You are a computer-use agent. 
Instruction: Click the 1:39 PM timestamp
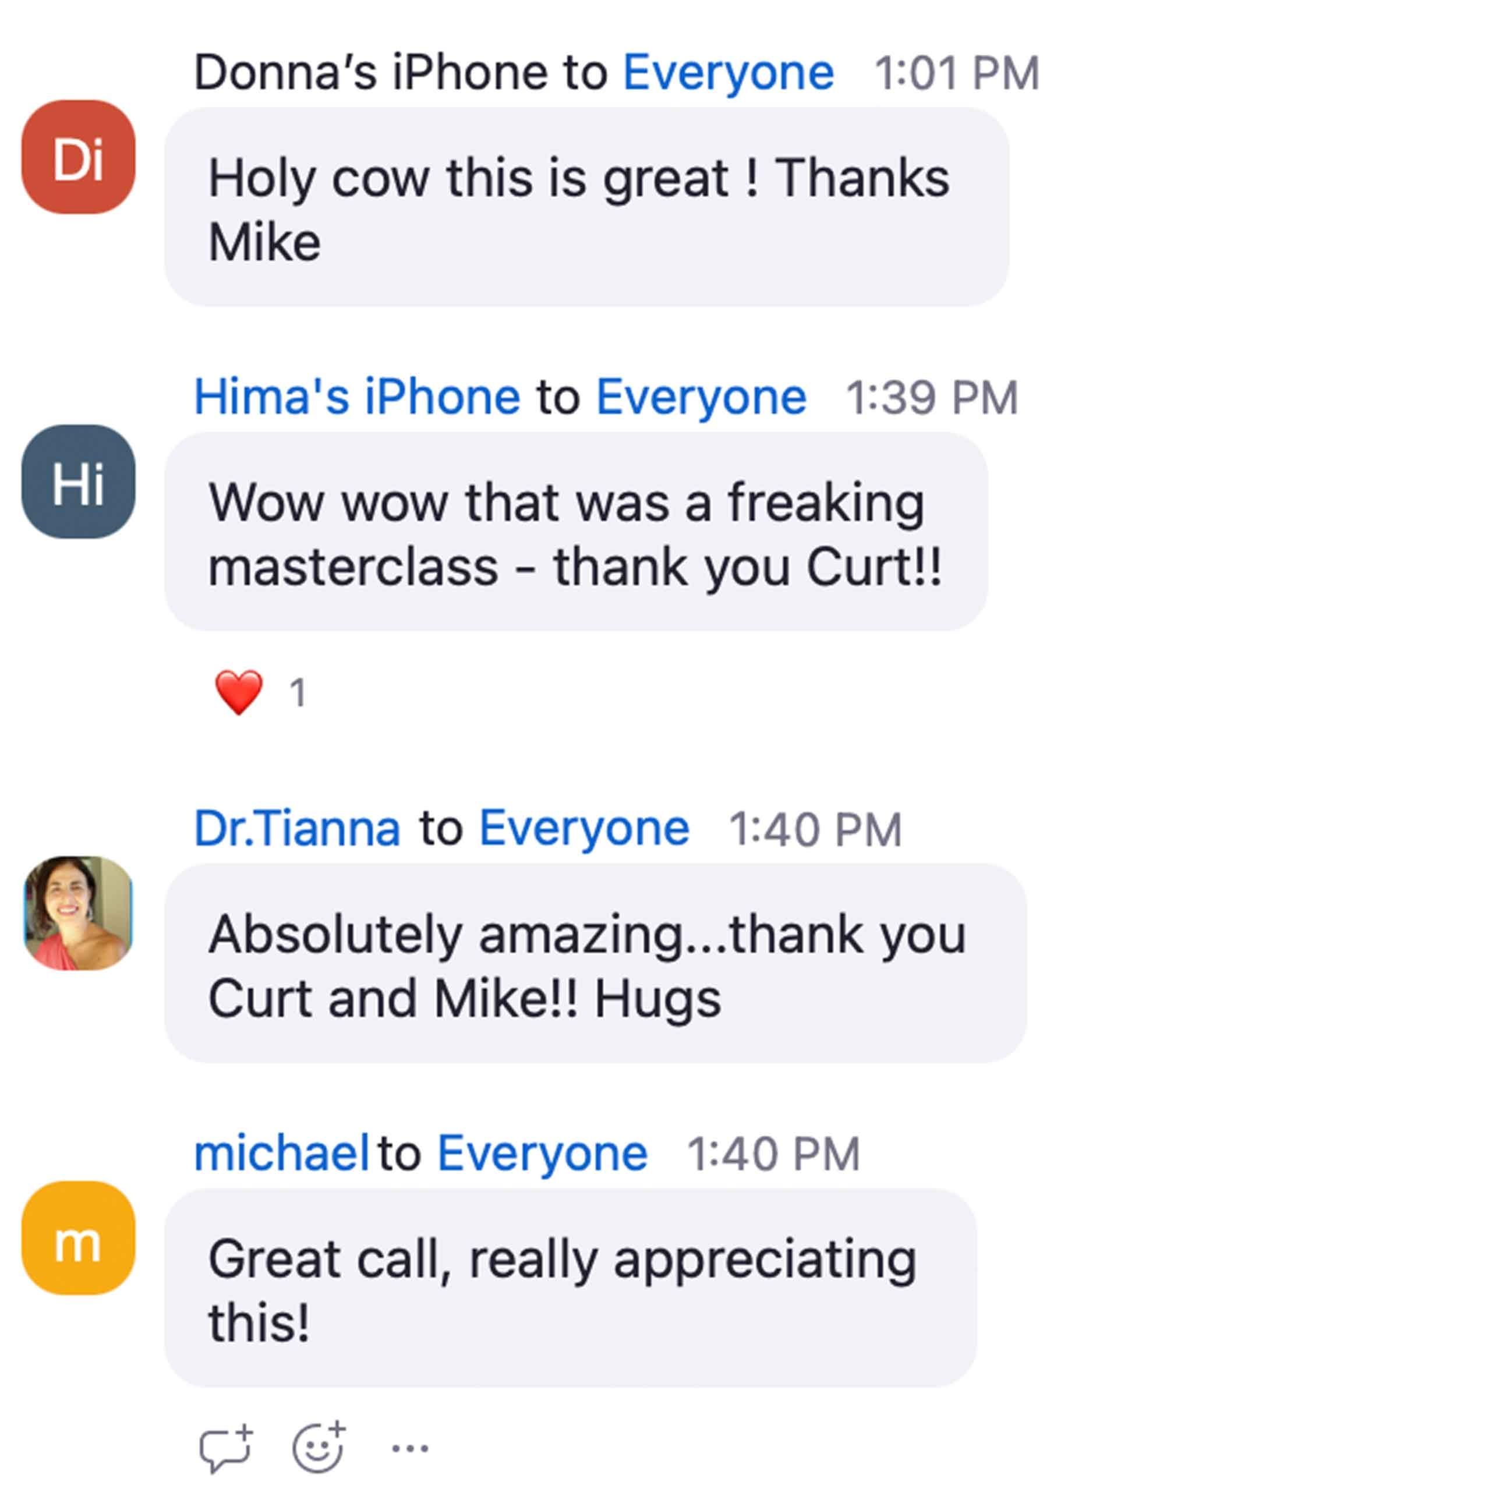[931, 398]
